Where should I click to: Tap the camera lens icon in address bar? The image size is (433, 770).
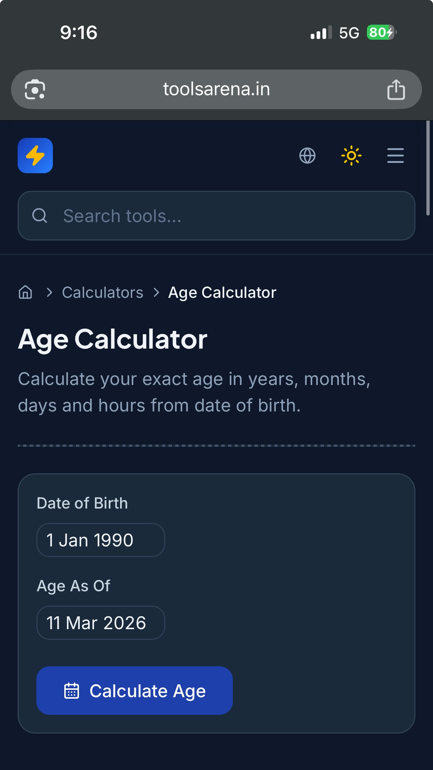click(35, 89)
